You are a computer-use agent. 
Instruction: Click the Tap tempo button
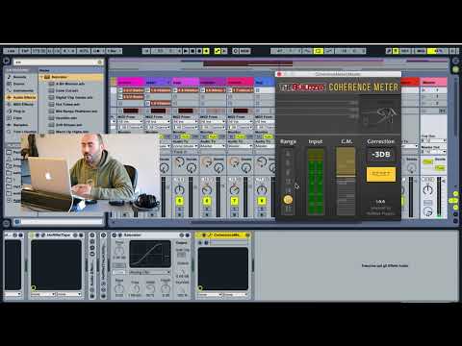tap(25, 51)
